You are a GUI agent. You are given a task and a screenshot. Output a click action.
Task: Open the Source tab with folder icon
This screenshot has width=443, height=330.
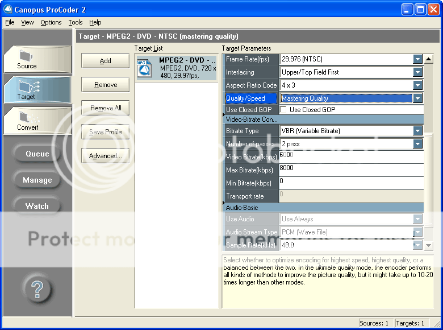coord(27,58)
